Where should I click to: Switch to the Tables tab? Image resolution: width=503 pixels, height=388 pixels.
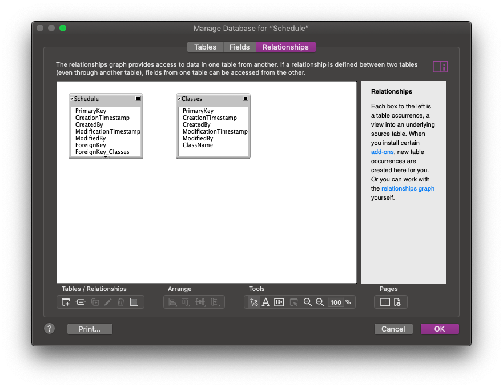pos(206,47)
